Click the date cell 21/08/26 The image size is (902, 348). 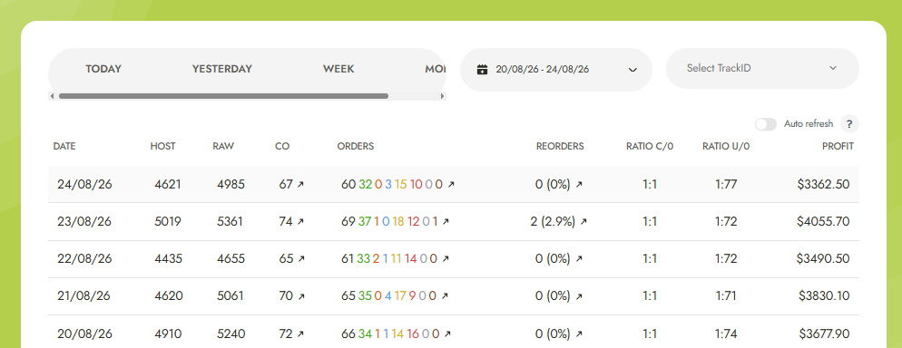[x=84, y=296]
